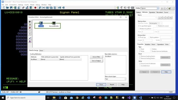Image resolution: width=178 pixels, height=100 pixels.
Task: Open the Model menu
Action: 32,5
